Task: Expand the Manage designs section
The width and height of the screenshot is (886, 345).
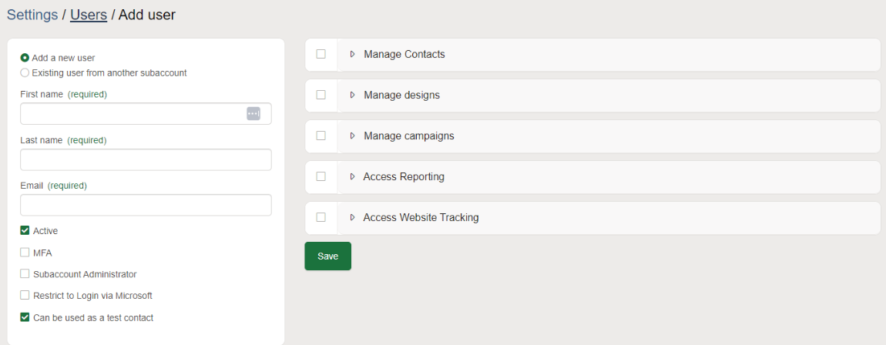Action: [x=352, y=95]
